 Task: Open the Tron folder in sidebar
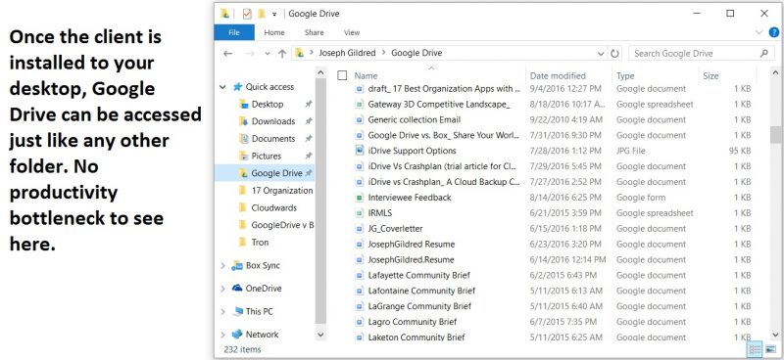260,243
